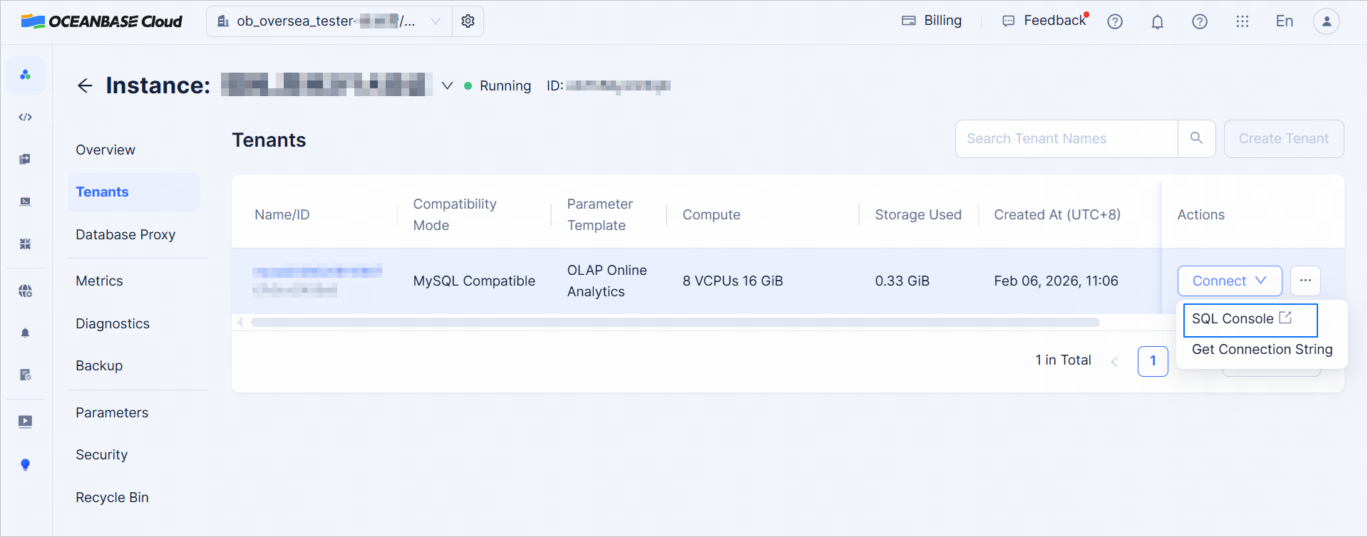Choose Get Connection String option
The image size is (1368, 537).
coord(1261,350)
